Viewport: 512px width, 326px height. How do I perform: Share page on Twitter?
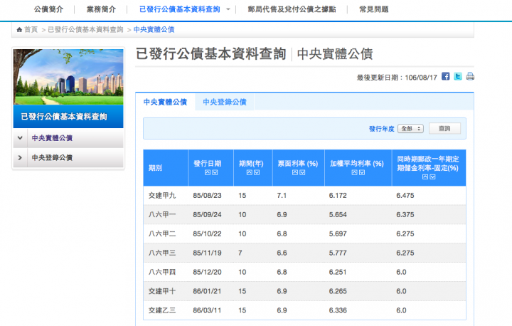(x=458, y=77)
